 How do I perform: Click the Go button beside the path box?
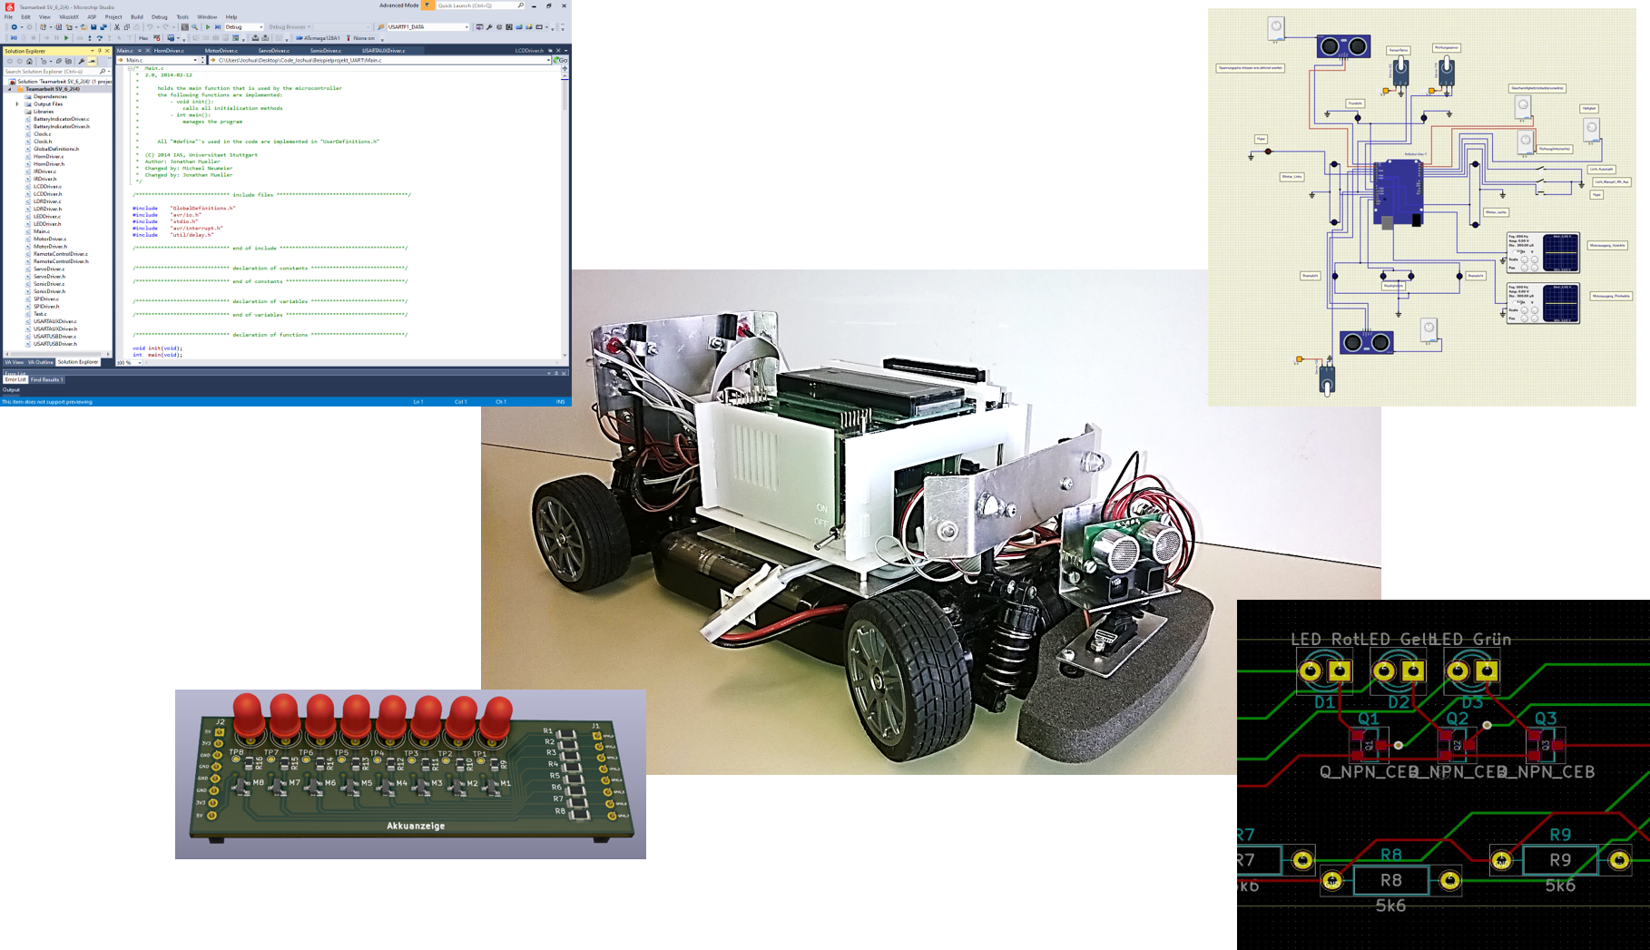(561, 60)
